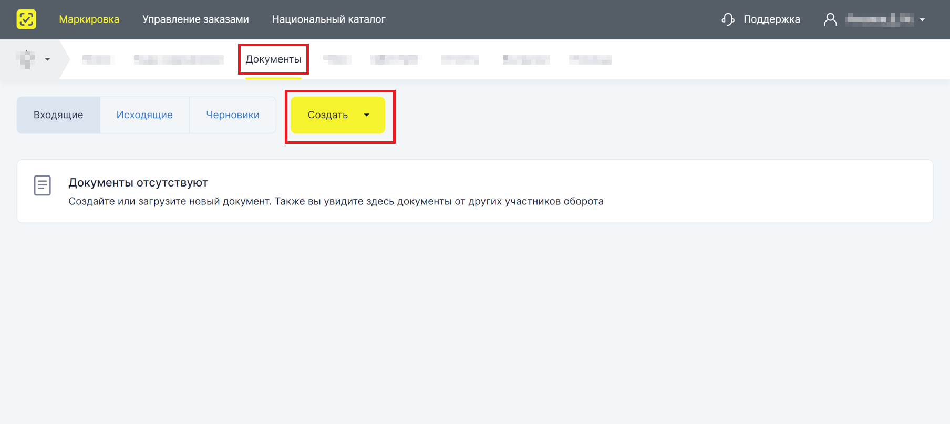950x424 pixels.
Task: Open the Маркировка section
Action: [x=89, y=19]
